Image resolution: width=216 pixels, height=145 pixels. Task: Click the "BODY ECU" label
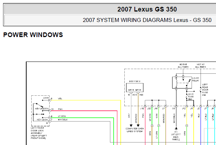134,81
